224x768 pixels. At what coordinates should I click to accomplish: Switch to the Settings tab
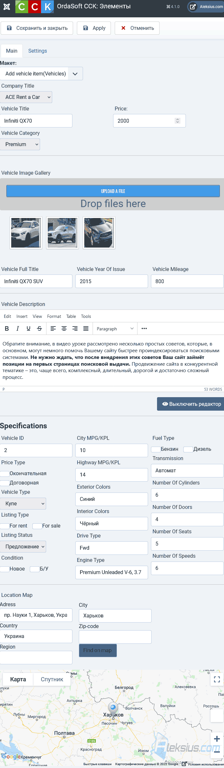[37, 51]
